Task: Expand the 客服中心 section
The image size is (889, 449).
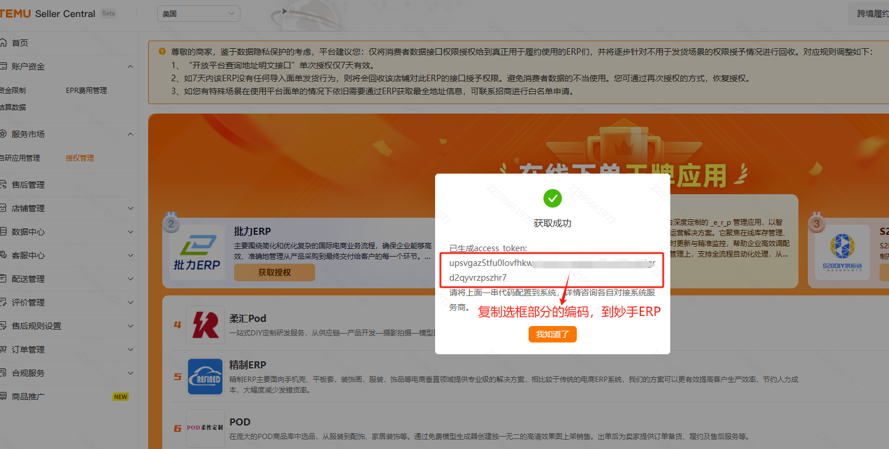Action: (x=131, y=255)
